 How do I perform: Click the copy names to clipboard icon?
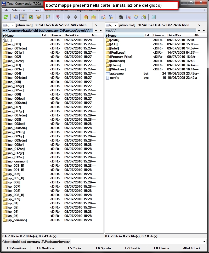coord(144,17)
